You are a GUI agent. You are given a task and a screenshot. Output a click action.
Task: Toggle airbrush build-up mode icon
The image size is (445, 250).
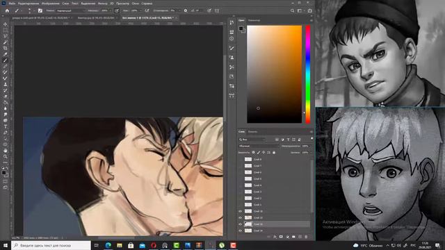147,10
